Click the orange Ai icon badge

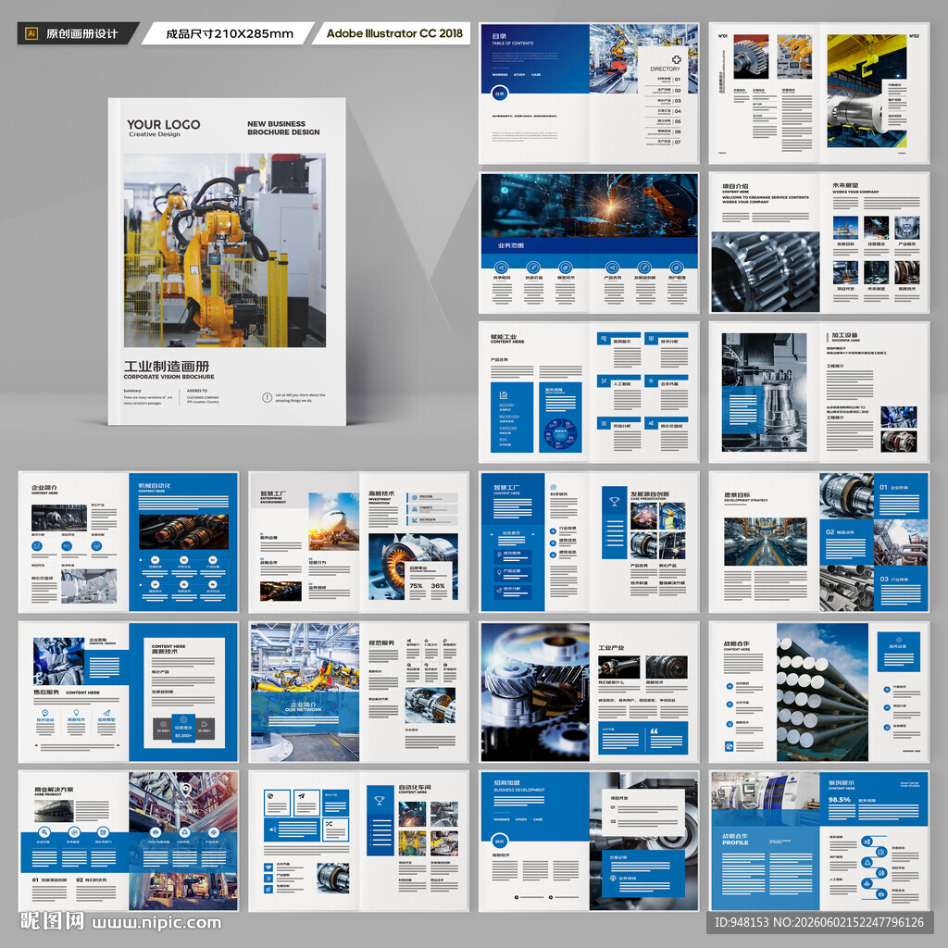tap(31, 34)
